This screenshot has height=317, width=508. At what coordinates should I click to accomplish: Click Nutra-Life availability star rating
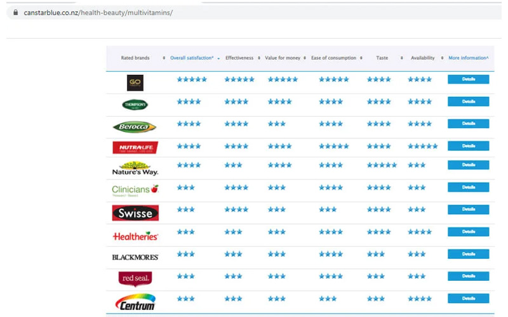click(423, 146)
